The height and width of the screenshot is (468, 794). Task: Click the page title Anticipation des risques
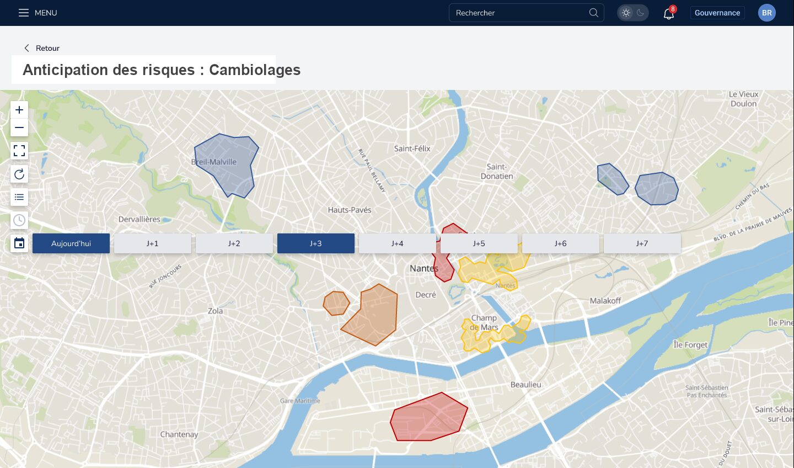click(162, 70)
